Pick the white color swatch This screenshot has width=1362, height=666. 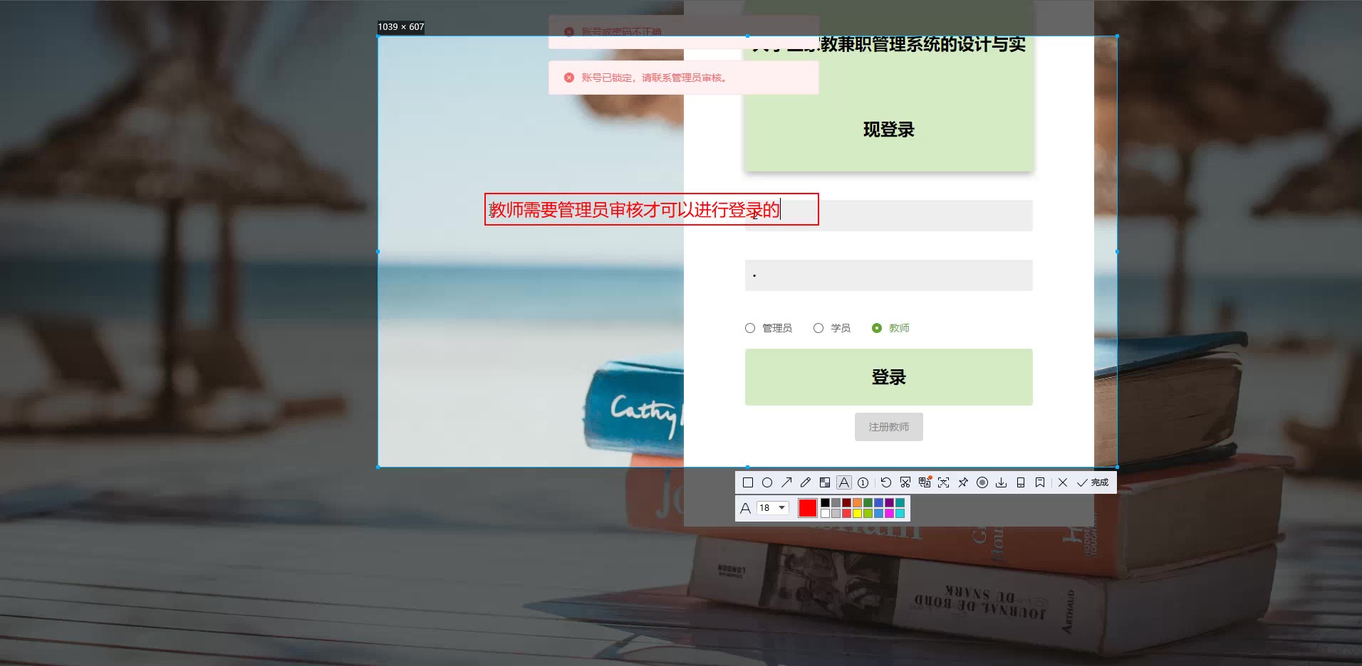point(825,513)
